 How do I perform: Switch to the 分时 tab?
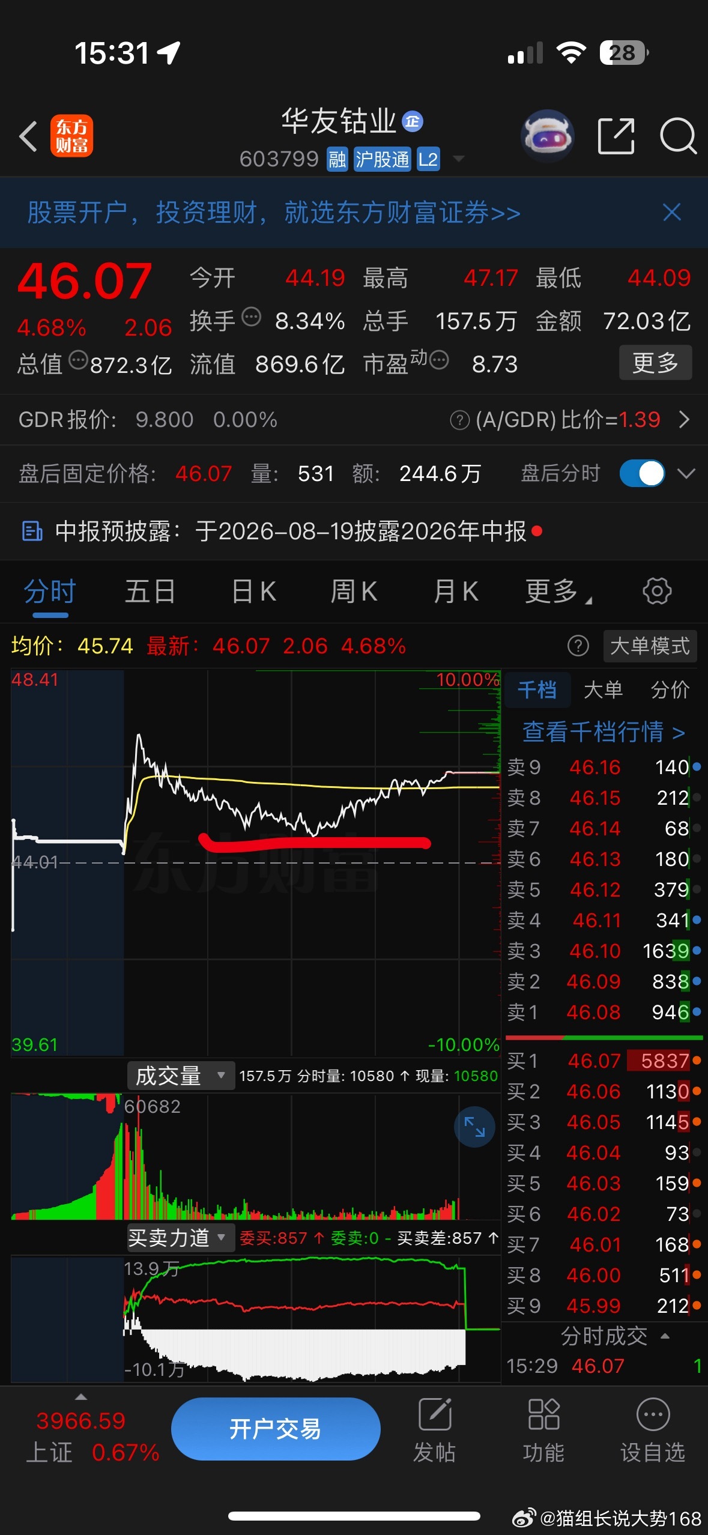50,592
